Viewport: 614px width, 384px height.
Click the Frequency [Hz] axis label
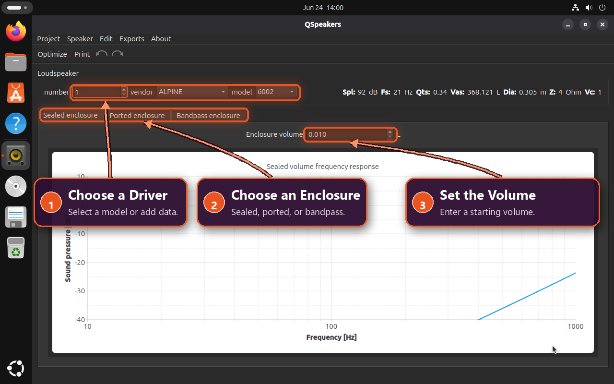(331, 337)
